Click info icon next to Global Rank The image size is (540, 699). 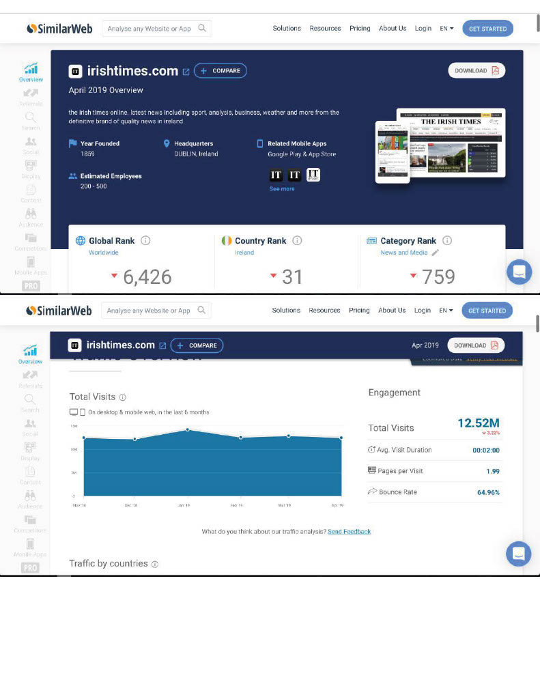[x=145, y=240]
